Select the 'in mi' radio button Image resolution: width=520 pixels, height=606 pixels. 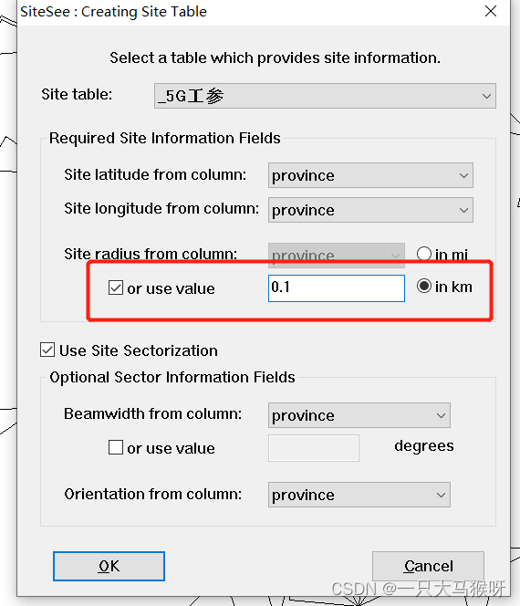point(424,254)
